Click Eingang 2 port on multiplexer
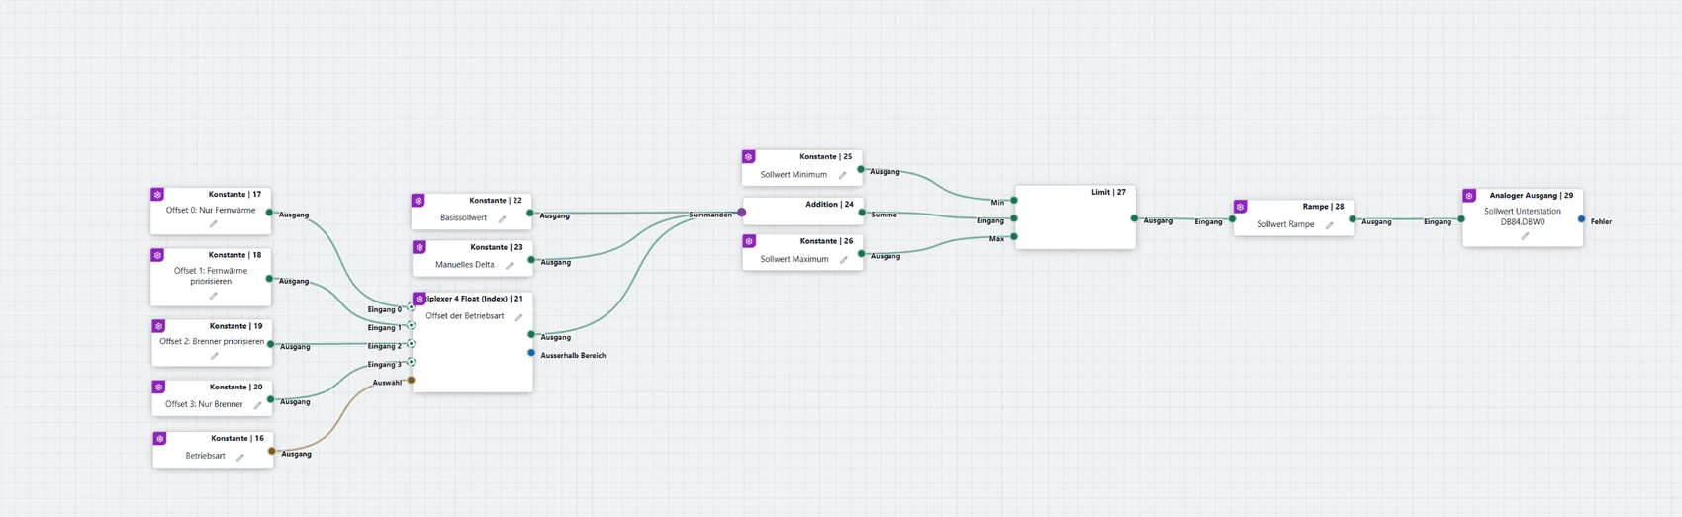Image resolution: width=1682 pixels, height=517 pixels. coord(411,344)
